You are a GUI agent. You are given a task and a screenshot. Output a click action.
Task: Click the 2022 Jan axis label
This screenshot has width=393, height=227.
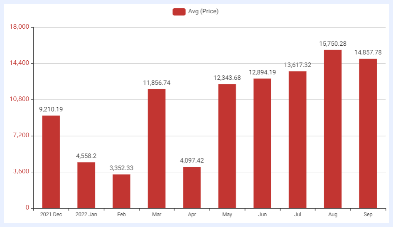[86, 215]
